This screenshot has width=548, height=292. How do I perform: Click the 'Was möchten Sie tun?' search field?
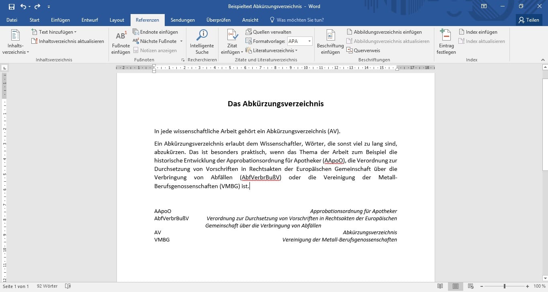296,20
